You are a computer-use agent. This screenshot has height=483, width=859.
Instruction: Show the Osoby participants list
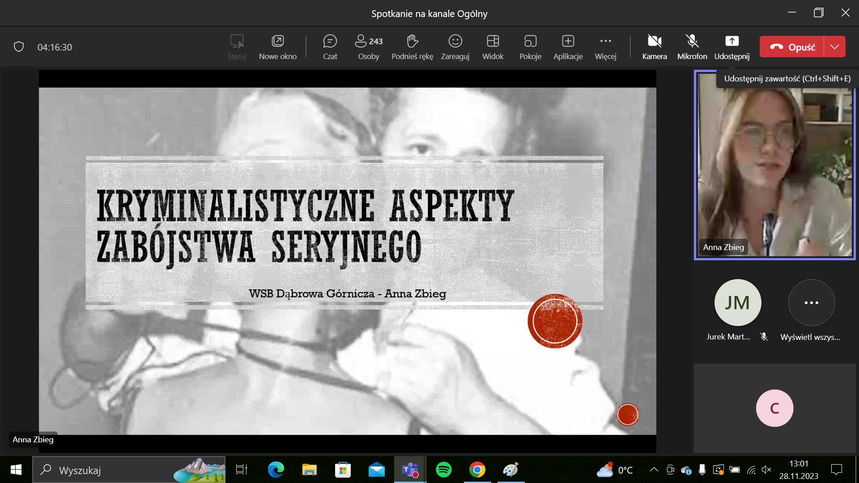[368, 47]
